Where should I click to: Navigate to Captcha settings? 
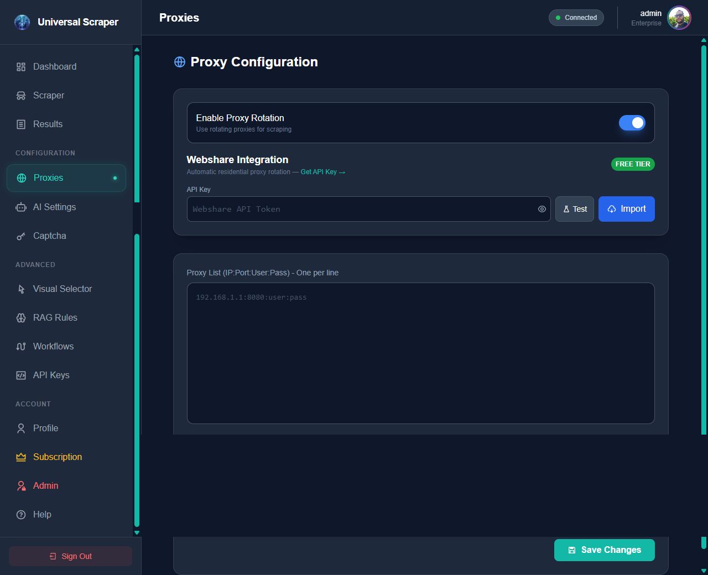click(x=66, y=236)
